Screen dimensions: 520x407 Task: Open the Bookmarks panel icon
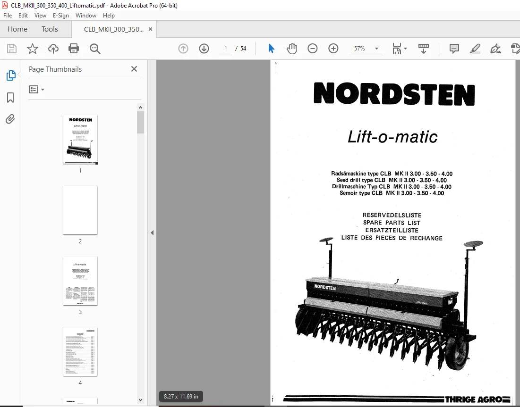point(10,97)
